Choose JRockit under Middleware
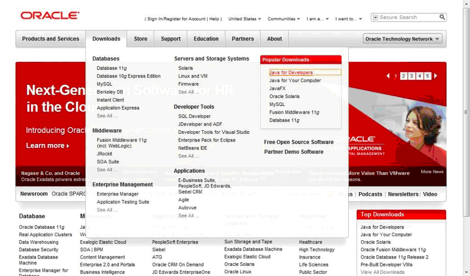 tap(104, 154)
